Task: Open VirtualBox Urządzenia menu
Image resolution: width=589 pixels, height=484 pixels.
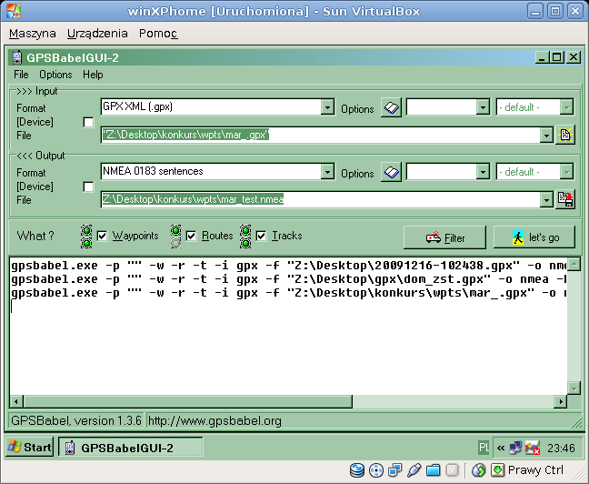Action: [97, 34]
